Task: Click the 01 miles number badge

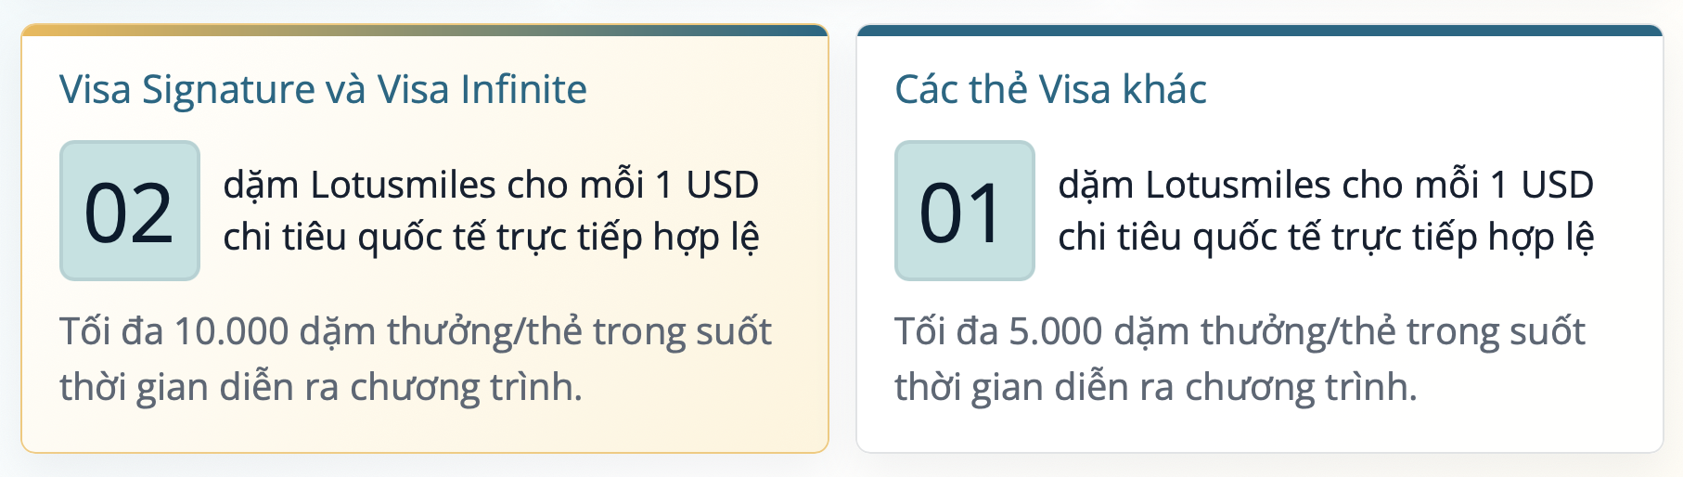Action: 965,211
